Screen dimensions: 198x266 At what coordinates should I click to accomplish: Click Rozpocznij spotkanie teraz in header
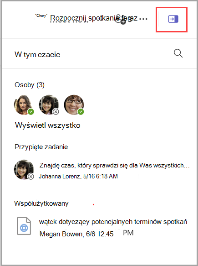pos(94,18)
